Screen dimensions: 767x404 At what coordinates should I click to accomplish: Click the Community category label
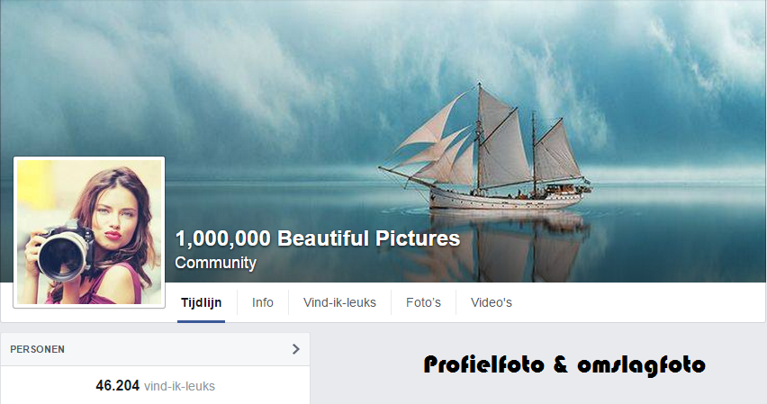[216, 263]
